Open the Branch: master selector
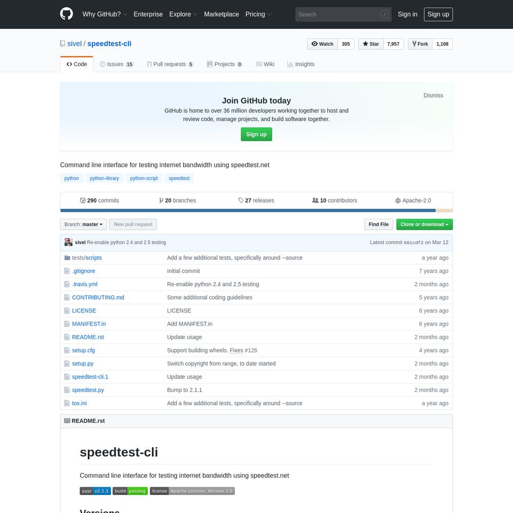This screenshot has width=513, height=513. click(x=84, y=225)
